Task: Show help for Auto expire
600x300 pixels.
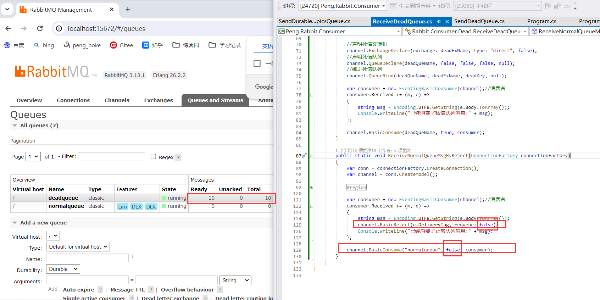Action: coord(100,290)
